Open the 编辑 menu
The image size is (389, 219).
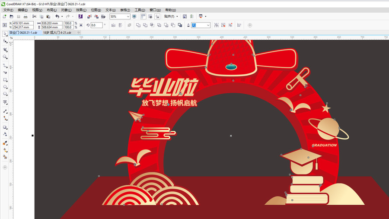(22, 10)
